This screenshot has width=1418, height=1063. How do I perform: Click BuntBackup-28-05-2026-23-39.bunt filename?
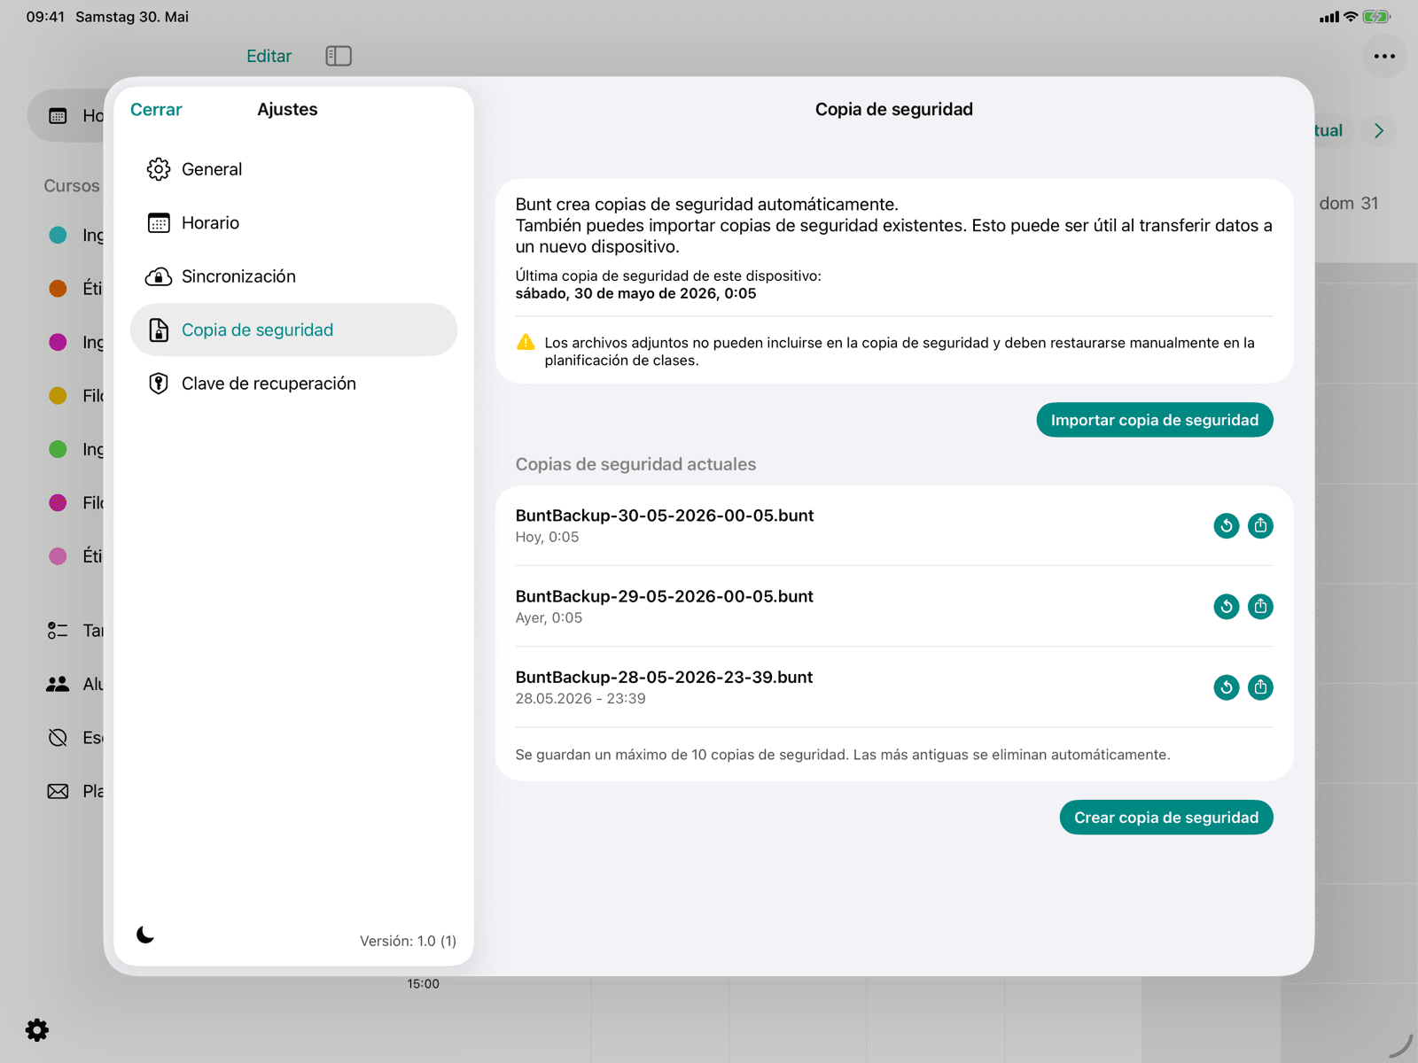[x=665, y=677]
